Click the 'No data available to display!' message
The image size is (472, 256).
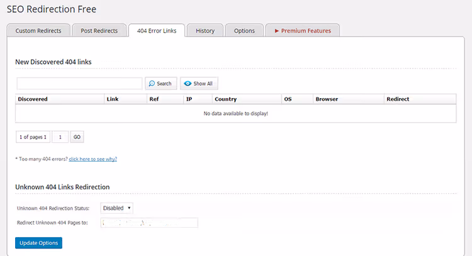click(x=236, y=113)
